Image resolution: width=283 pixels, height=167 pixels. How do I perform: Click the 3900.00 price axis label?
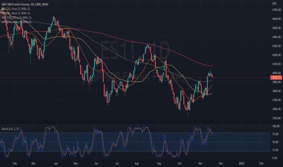click(x=277, y=82)
